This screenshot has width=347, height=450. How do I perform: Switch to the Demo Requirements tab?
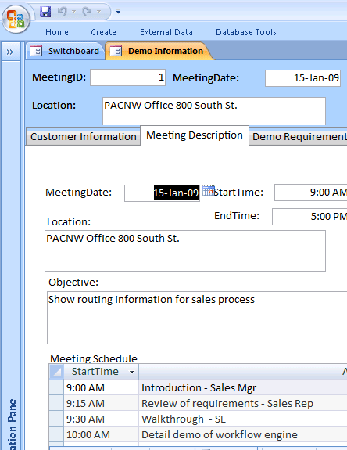point(298,137)
